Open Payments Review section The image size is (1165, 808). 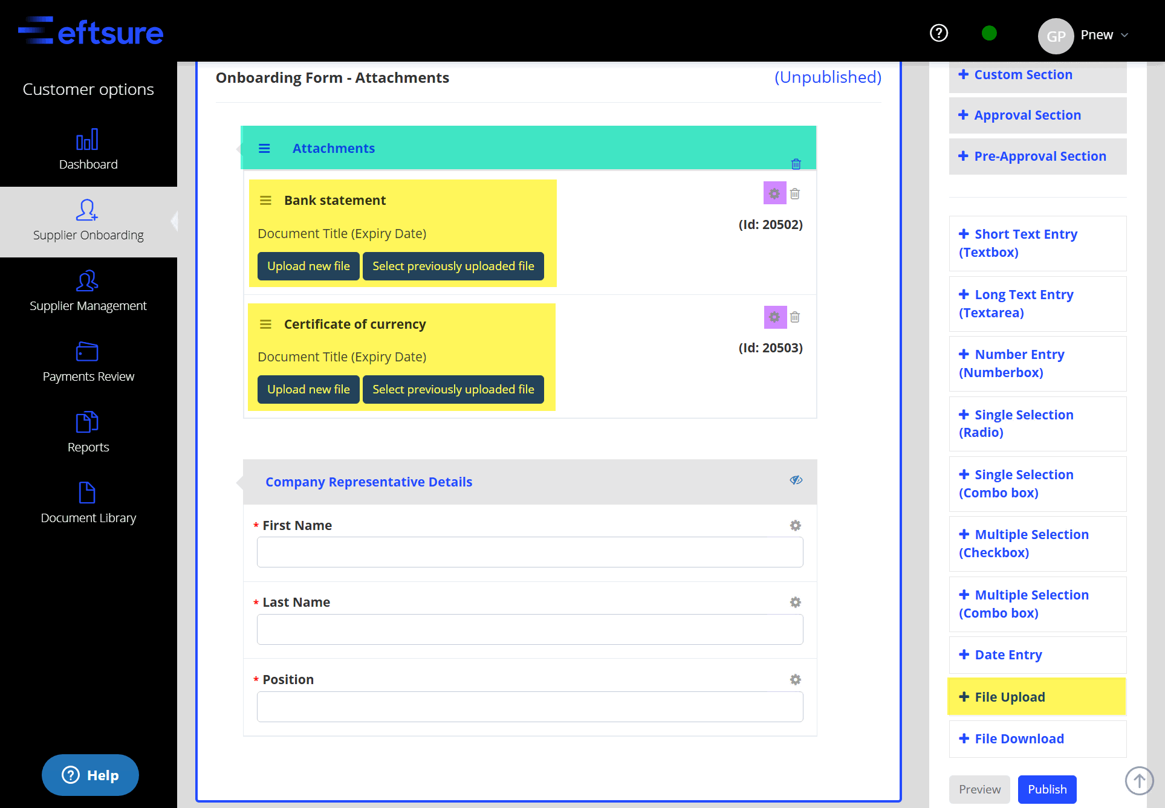88,362
